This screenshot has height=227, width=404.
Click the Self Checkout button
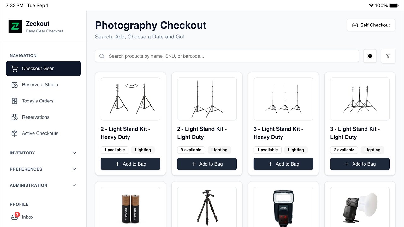[x=371, y=25]
